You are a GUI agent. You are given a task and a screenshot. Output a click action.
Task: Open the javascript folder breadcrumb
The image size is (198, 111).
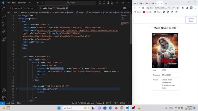(34, 12)
